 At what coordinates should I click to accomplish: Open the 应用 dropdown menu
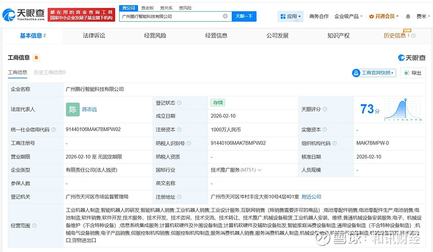pyautogui.click(x=292, y=16)
